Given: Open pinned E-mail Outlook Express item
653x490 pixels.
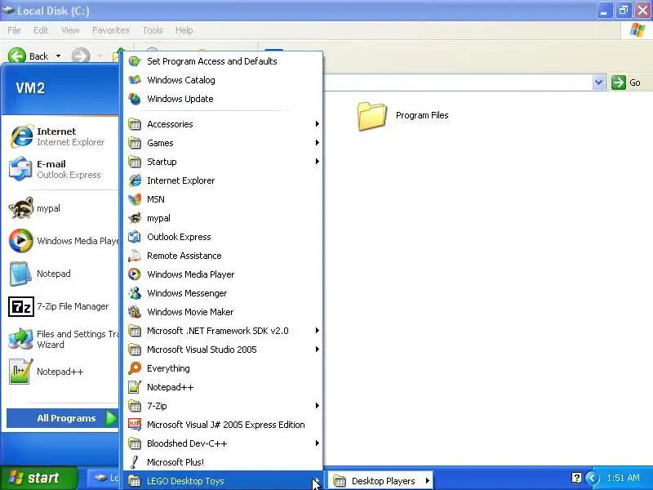Looking at the screenshot, I should [x=62, y=169].
